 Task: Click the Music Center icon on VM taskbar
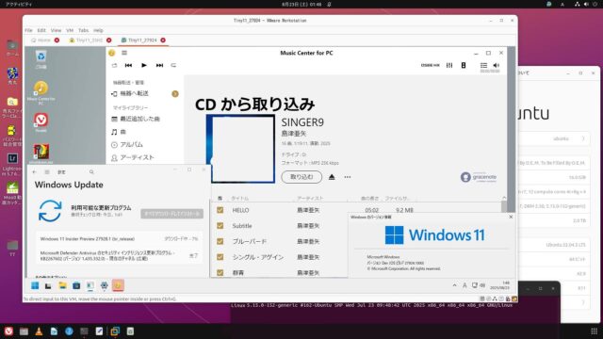pos(118,285)
